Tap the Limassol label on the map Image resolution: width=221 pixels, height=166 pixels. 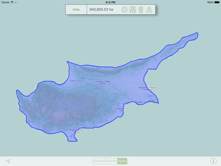77,132
